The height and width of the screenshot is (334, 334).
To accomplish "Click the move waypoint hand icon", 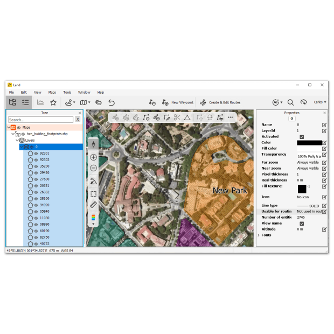I will pos(152,103).
